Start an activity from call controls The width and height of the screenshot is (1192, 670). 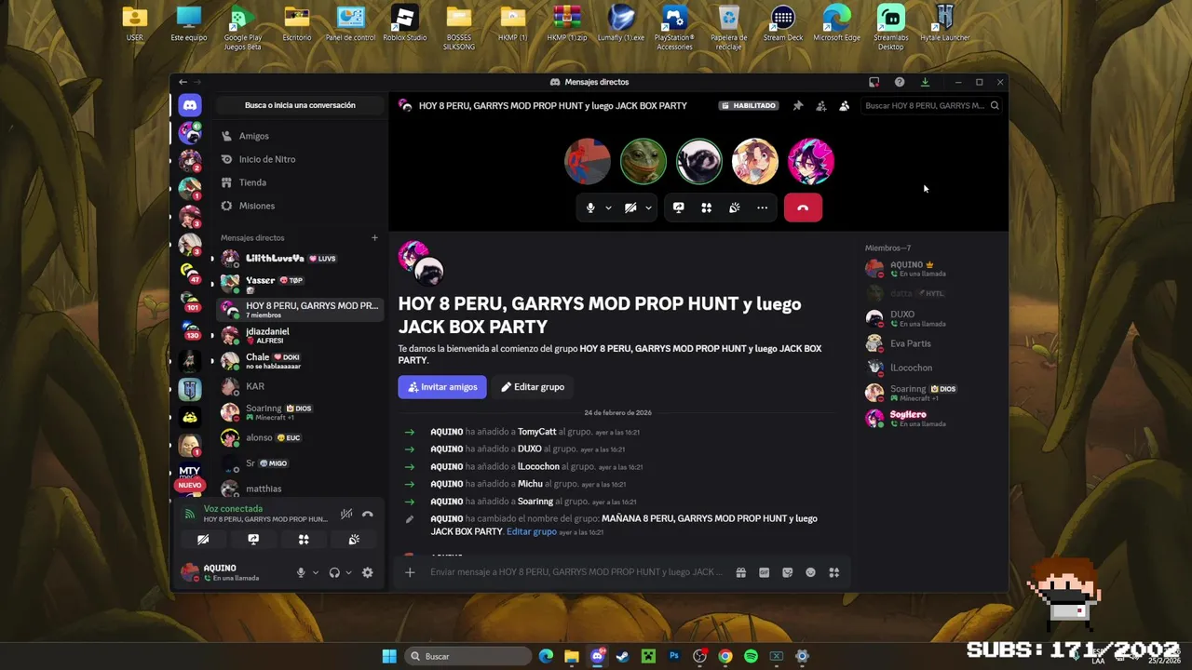706,208
